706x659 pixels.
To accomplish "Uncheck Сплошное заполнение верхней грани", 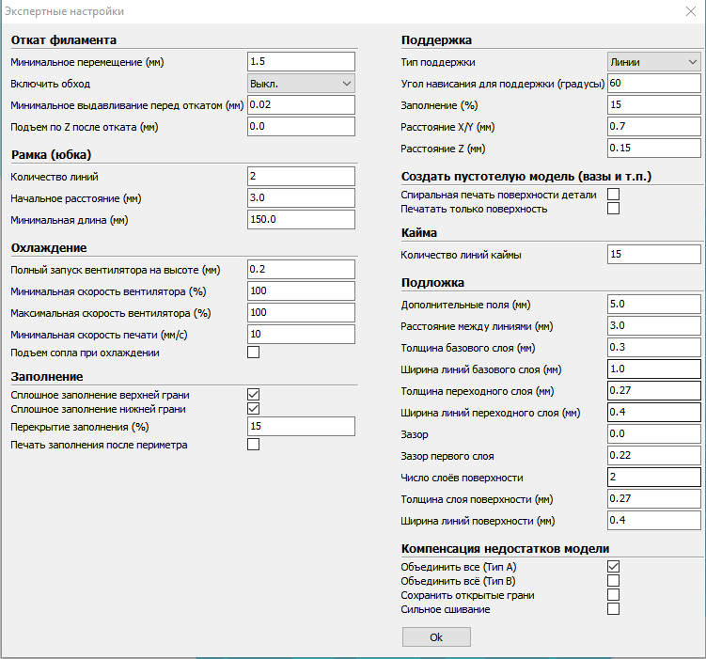I will point(253,395).
